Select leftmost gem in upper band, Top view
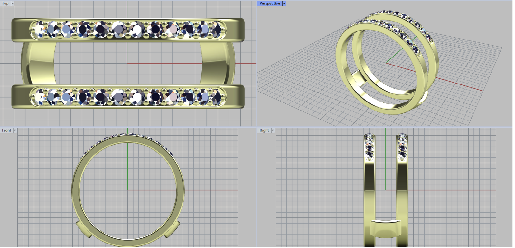 pos(40,30)
